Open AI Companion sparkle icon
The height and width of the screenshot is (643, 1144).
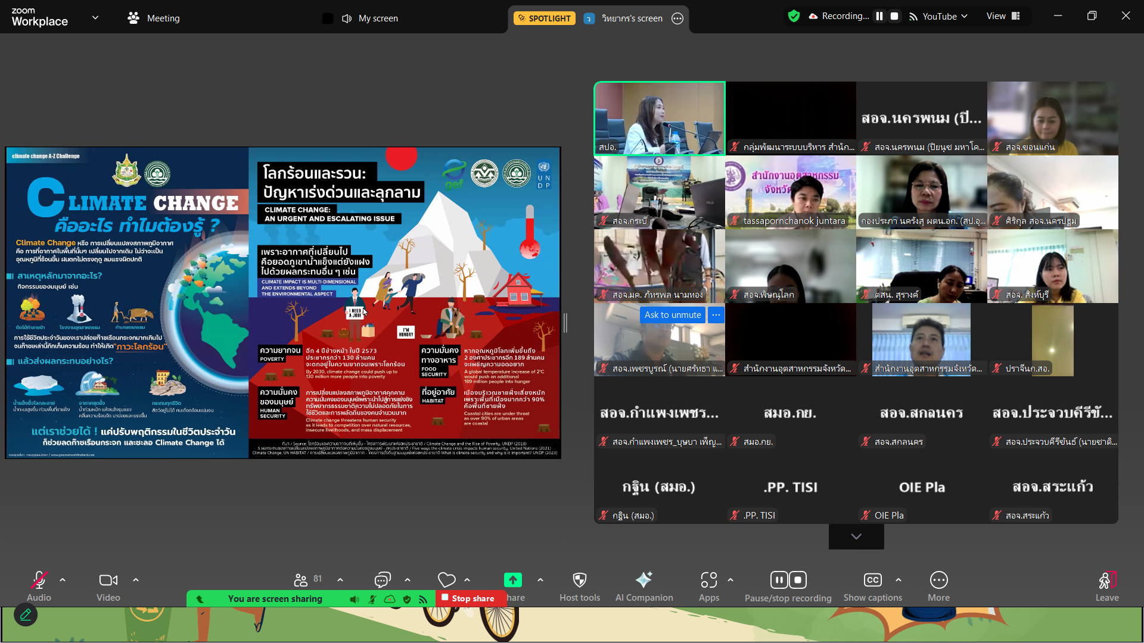tap(643, 580)
